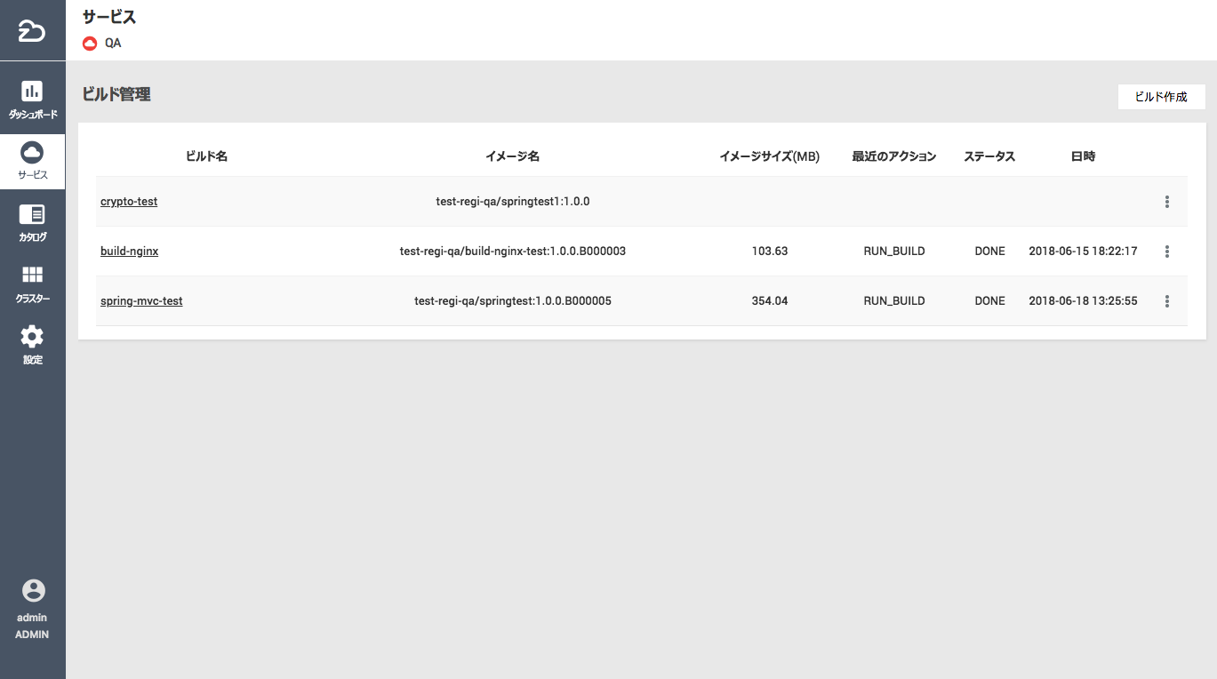The height and width of the screenshot is (679, 1217).
Task: Open the crypto-test build link
Action: tap(129, 202)
